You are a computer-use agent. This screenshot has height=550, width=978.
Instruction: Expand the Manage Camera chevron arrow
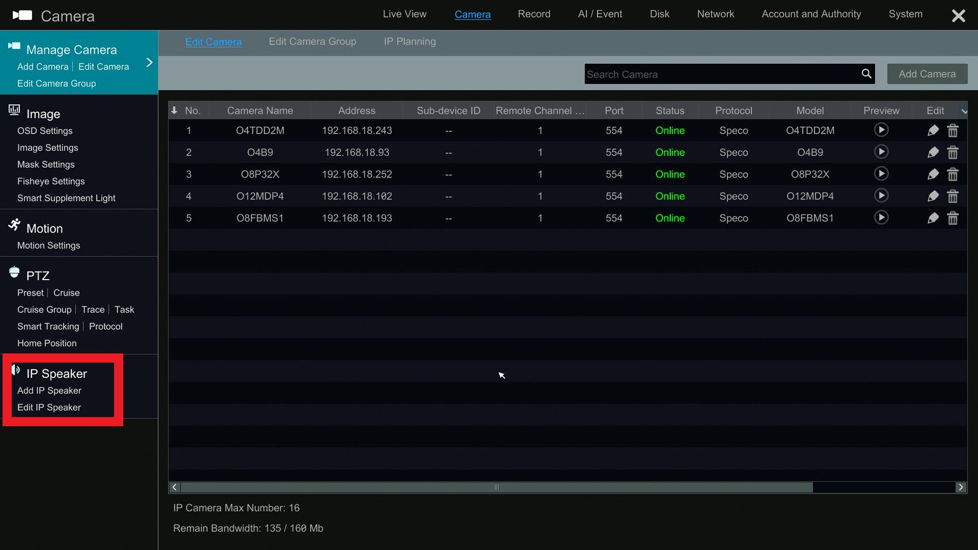click(x=149, y=62)
